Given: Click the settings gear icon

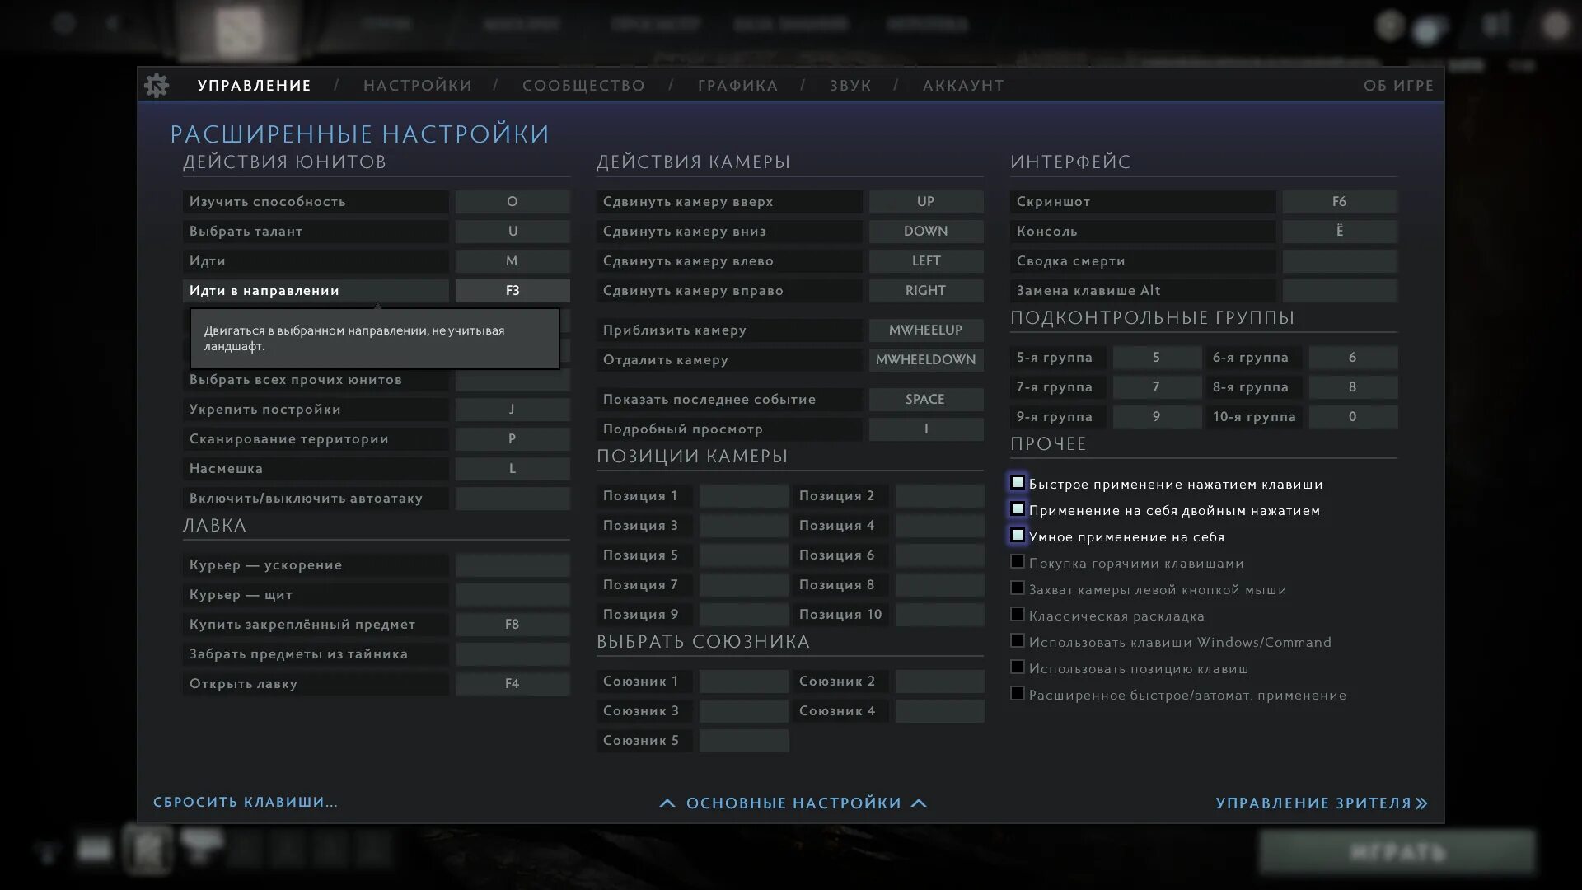Looking at the screenshot, I should click(x=156, y=85).
